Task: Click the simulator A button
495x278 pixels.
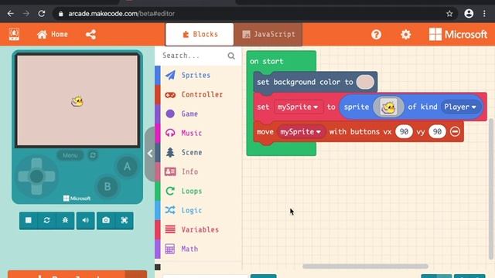Action: [127, 167]
